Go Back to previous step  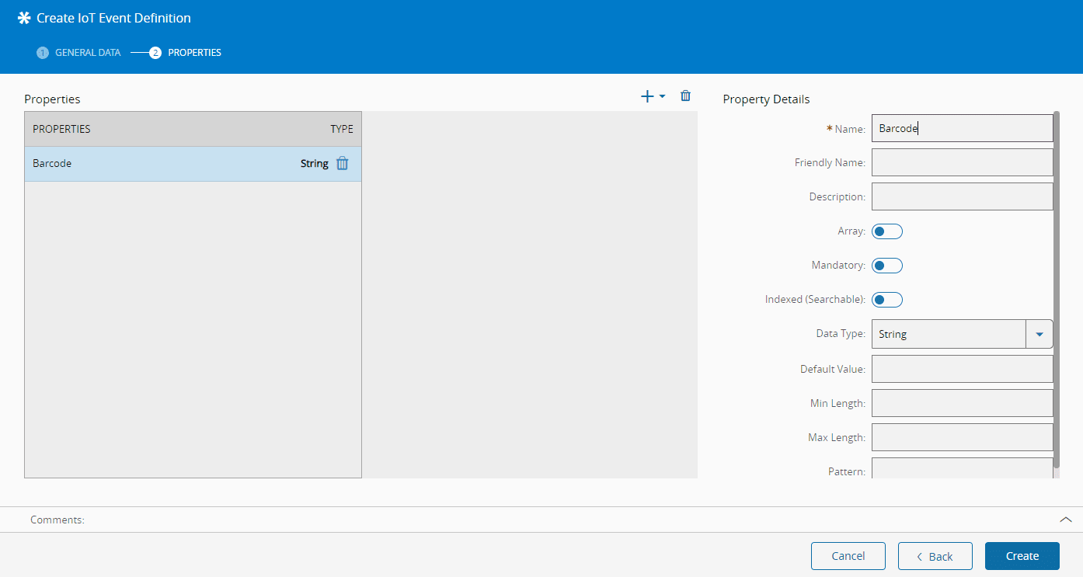(x=935, y=556)
